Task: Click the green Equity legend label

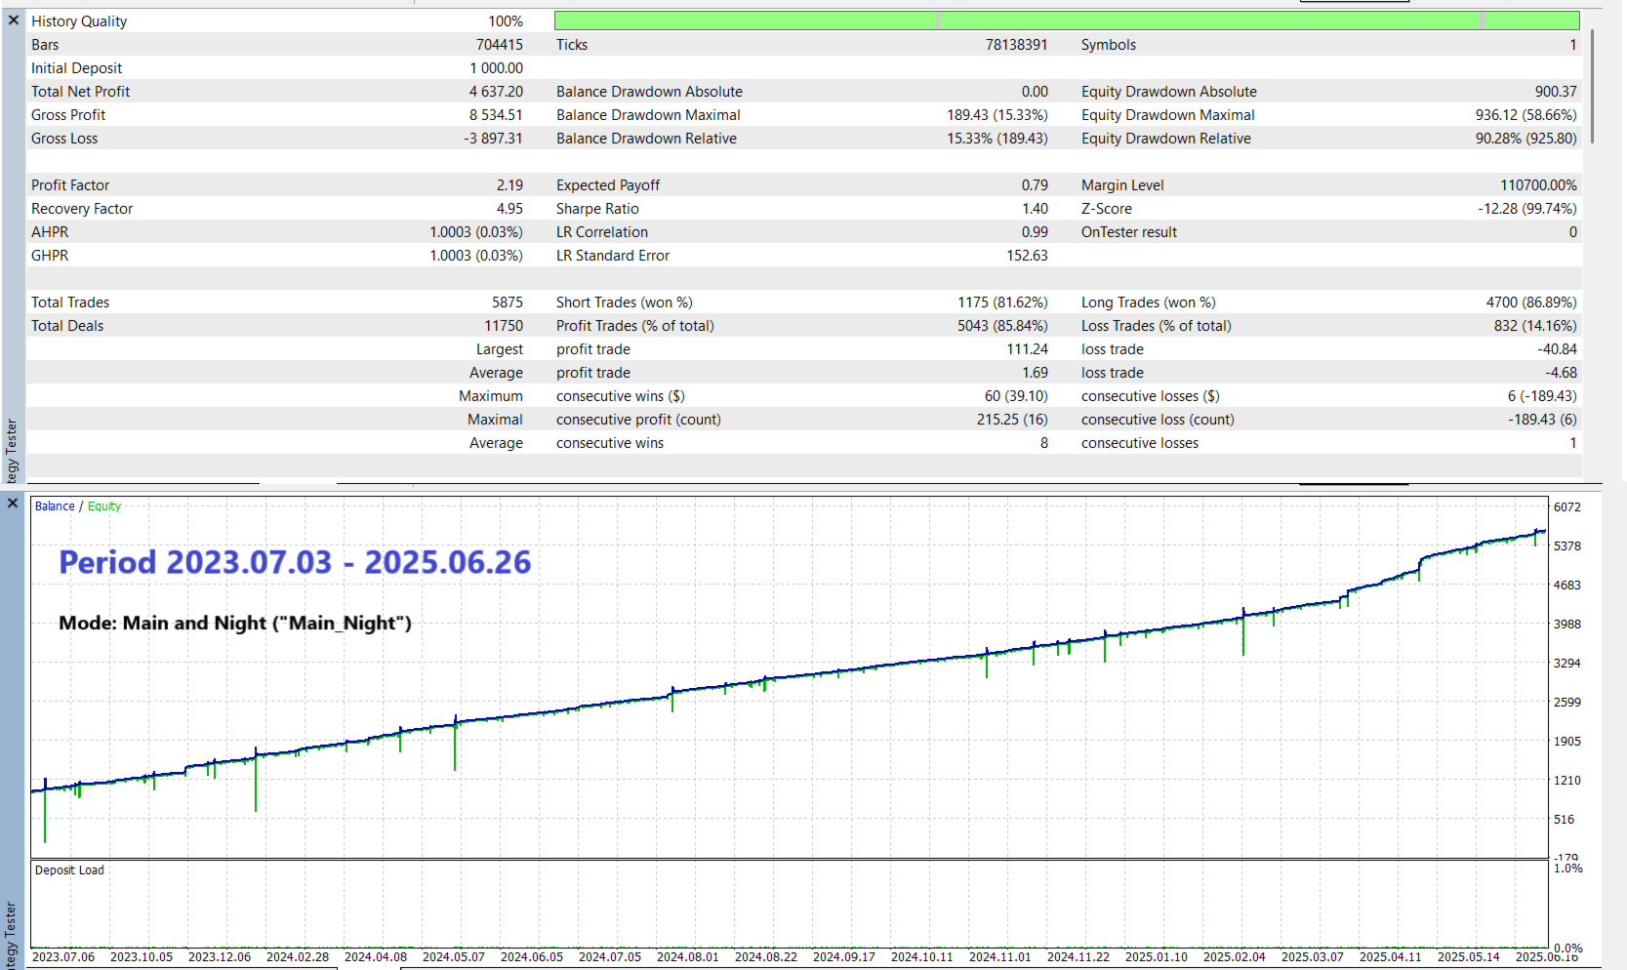Action: tap(104, 506)
